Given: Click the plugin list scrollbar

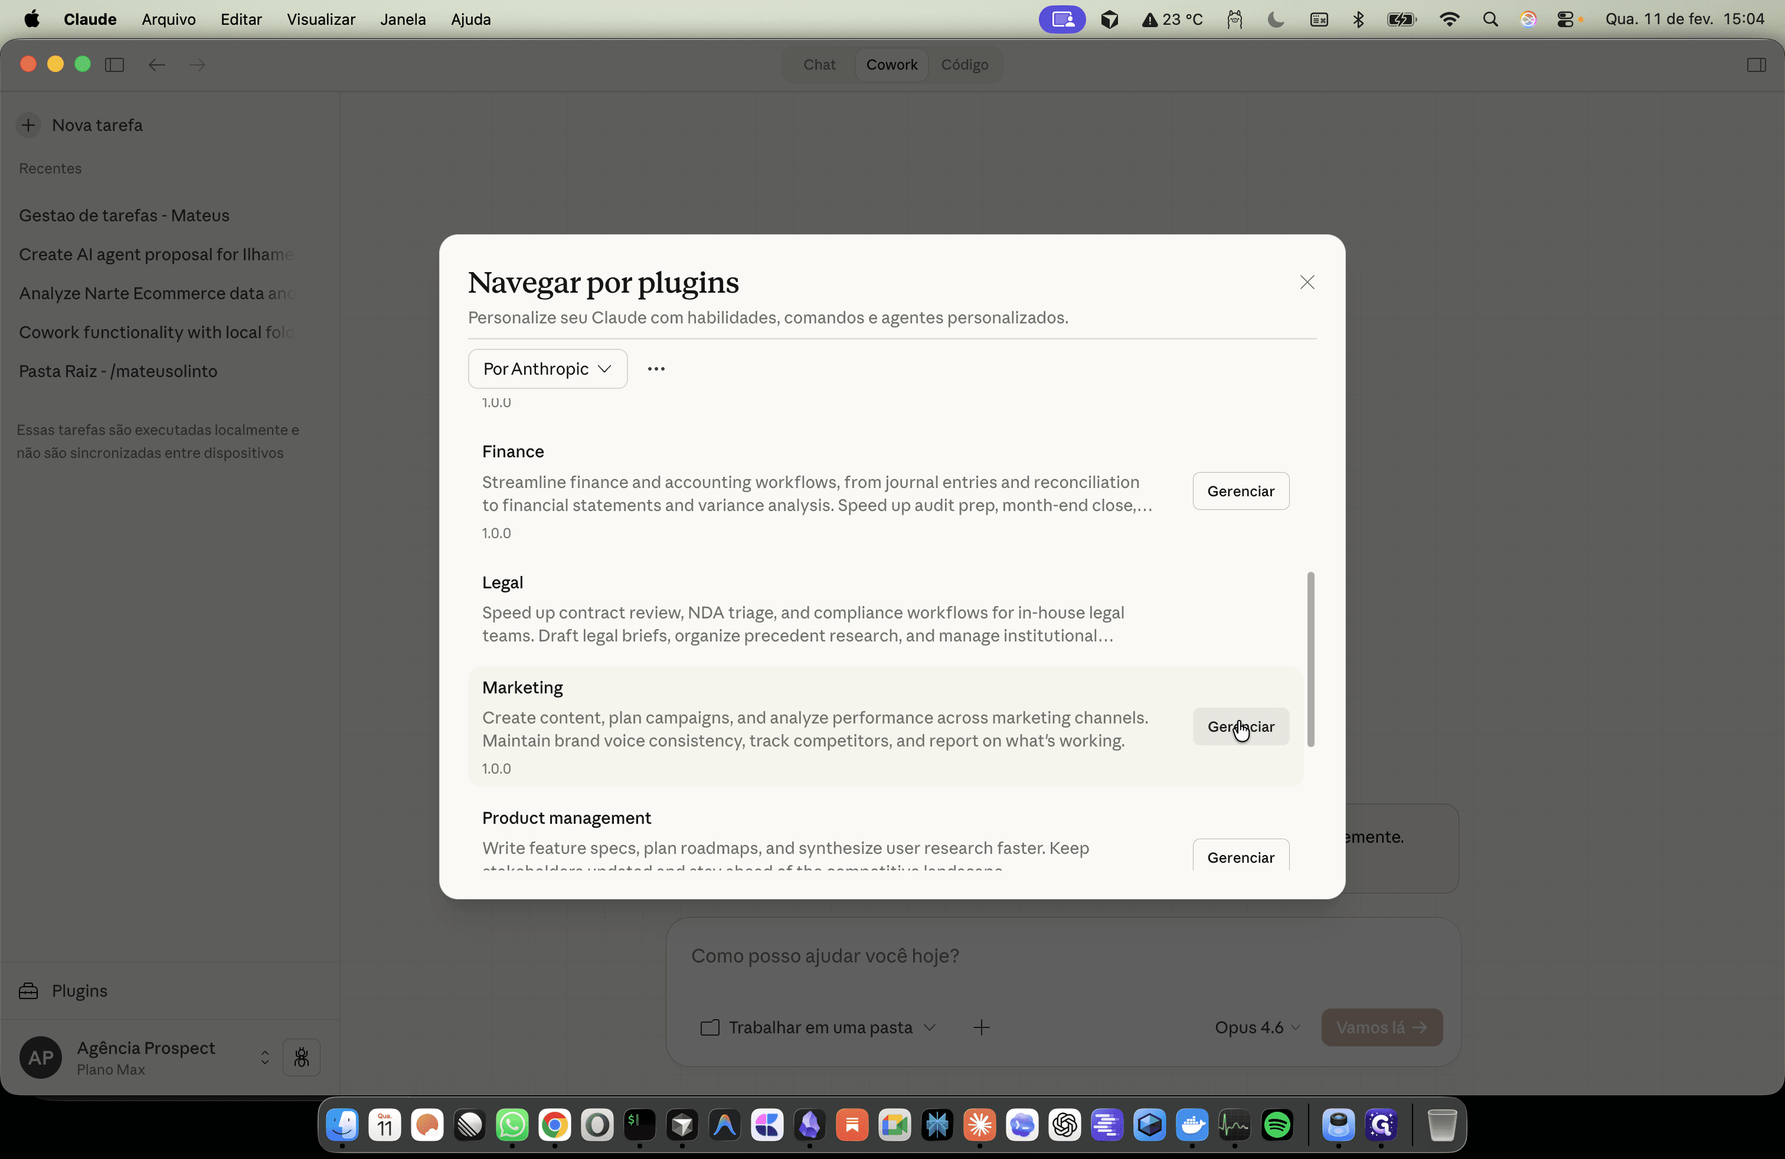Looking at the screenshot, I should tap(1310, 659).
